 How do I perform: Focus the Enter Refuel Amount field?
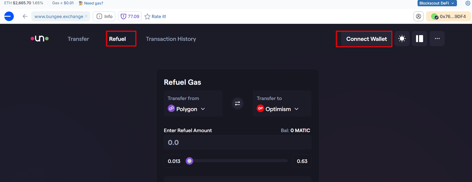[238, 142]
